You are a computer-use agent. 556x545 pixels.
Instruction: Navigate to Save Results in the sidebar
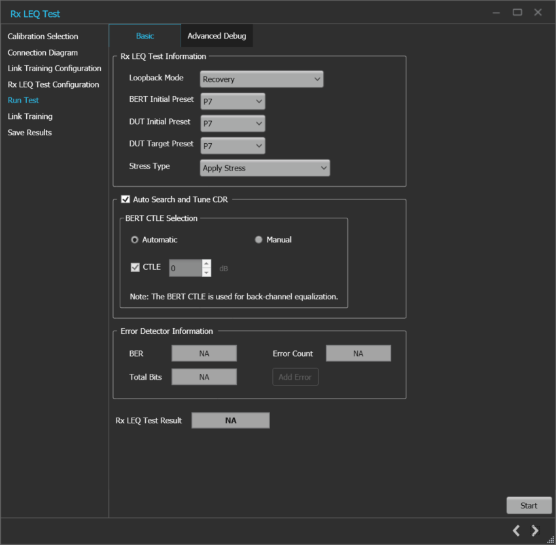[29, 132]
